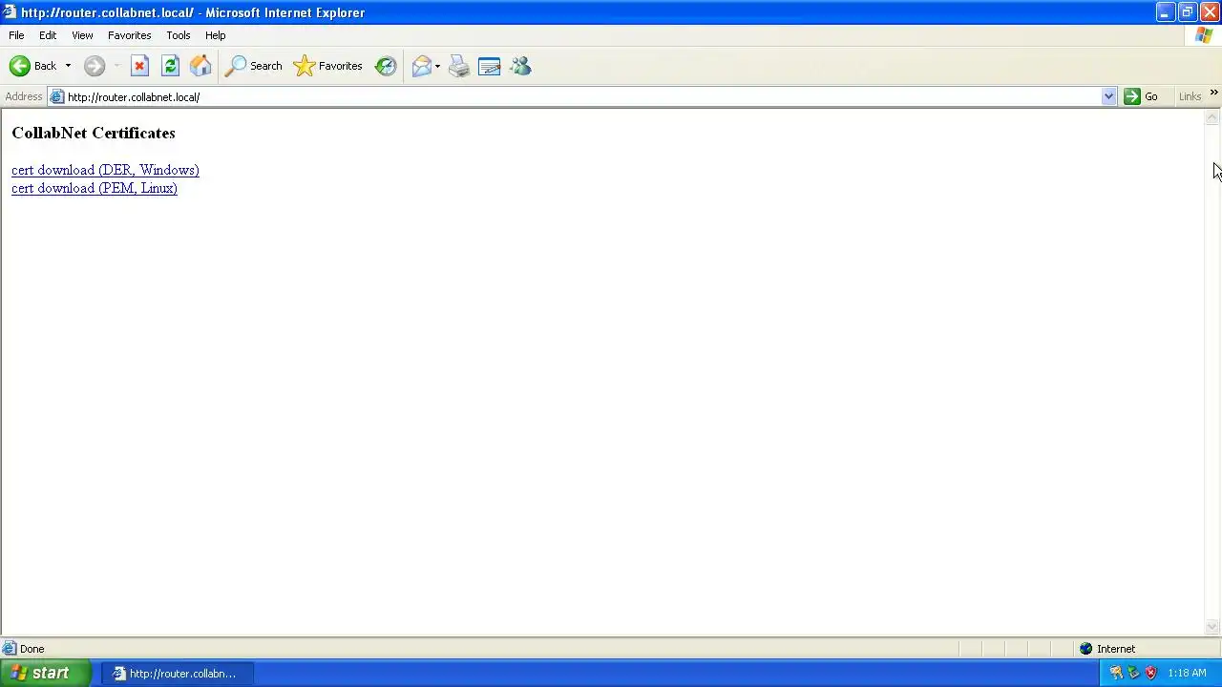Expand the Address bar dropdown arrow
The height and width of the screenshot is (687, 1222).
coord(1108,96)
